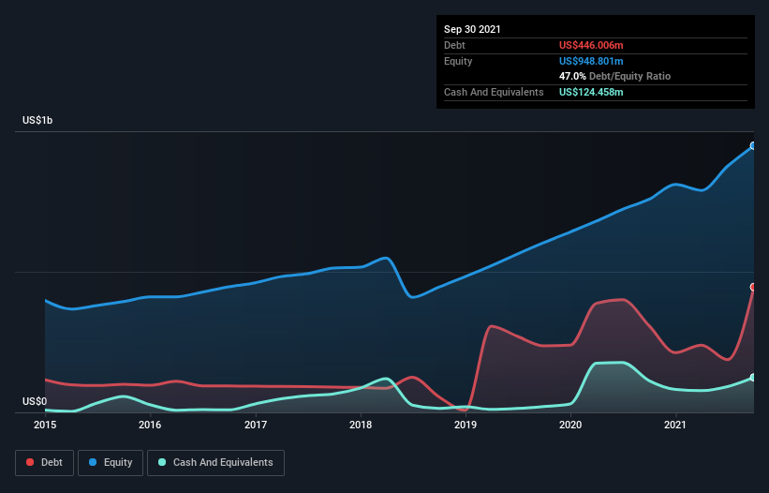Image resolution: width=769 pixels, height=493 pixels.
Task: Click the 2020 x-axis label
Action: click(570, 425)
